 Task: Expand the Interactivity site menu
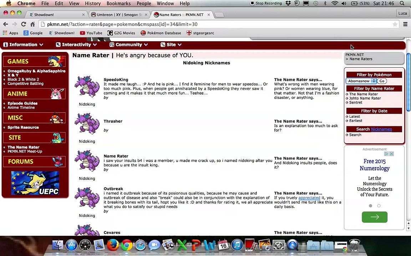(x=77, y=45)
